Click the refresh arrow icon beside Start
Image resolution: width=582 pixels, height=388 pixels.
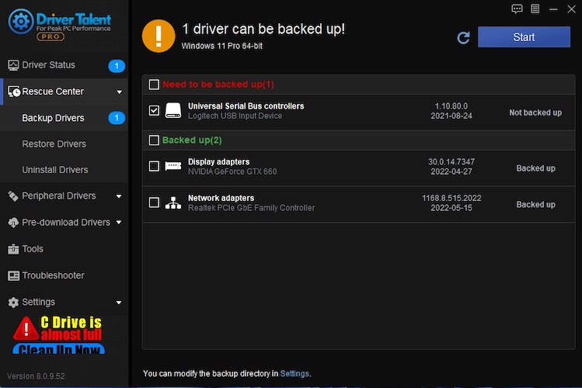(463, 37)
